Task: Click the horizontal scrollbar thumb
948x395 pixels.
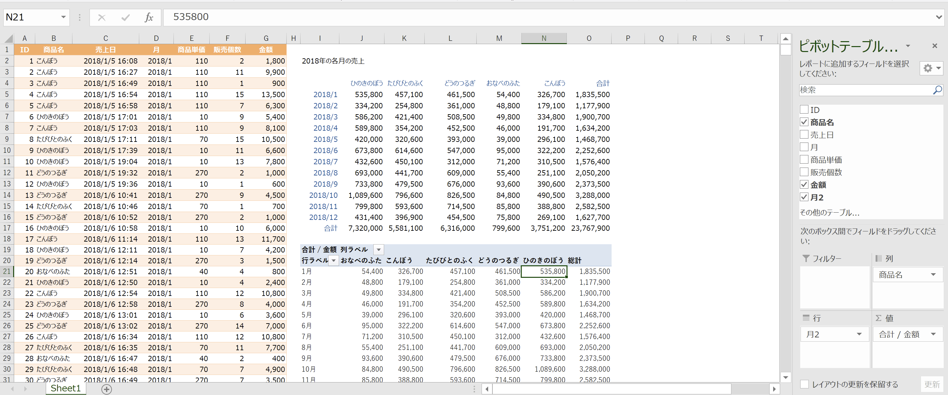Action: [x=612, y=389]
